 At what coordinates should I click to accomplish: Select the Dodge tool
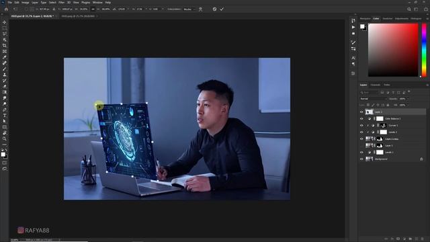click(5, 104)
